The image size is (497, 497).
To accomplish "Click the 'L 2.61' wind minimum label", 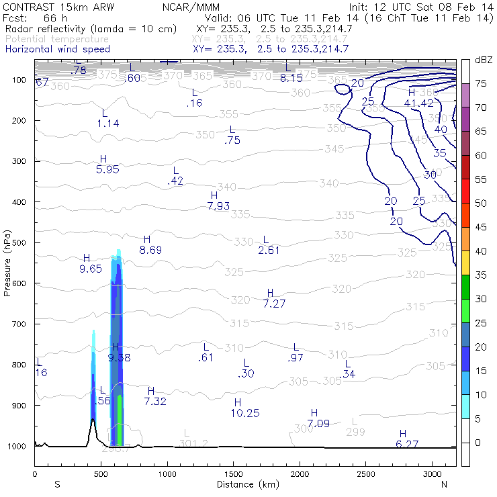I will click(269, 245).
